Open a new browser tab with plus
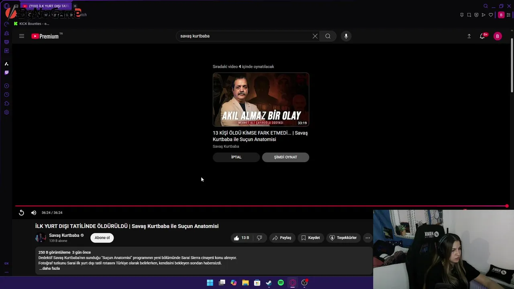Viewport: 514px width, 289px height. tap(75, 6)
